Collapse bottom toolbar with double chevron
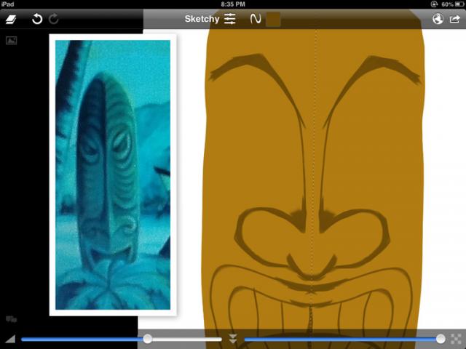Image resolution: width=466 pixels, height=349 pixels. click(233, 339)
